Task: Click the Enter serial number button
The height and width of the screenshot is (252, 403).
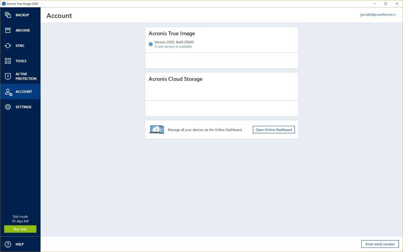Action: pos(380,244)
